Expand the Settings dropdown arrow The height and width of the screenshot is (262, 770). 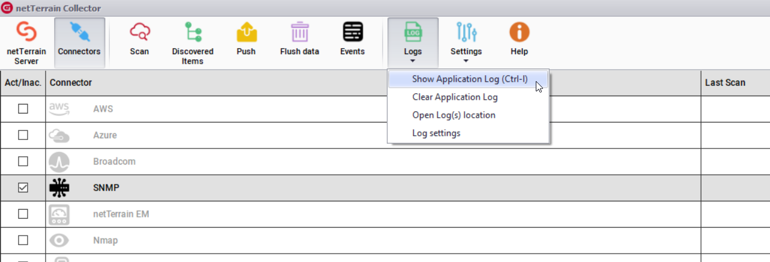[x=466, y=61]
